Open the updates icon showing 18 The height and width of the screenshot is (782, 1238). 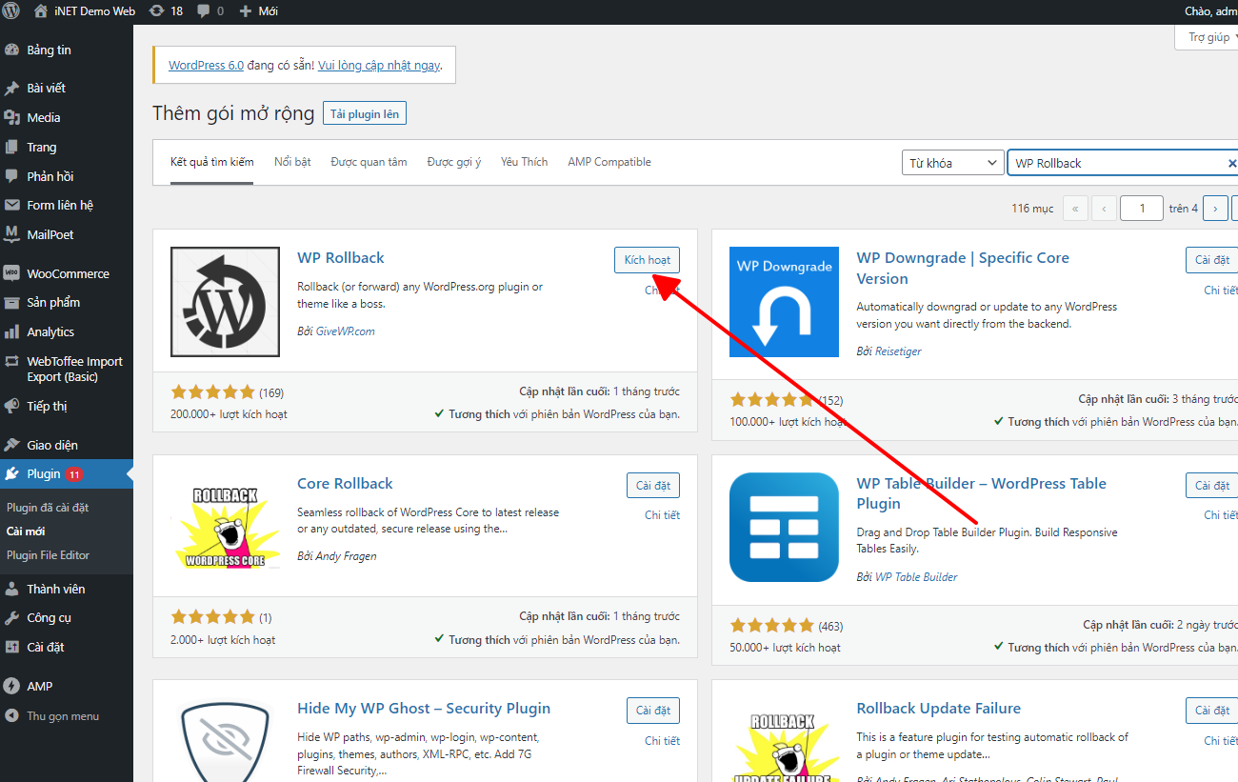(166, 11)
